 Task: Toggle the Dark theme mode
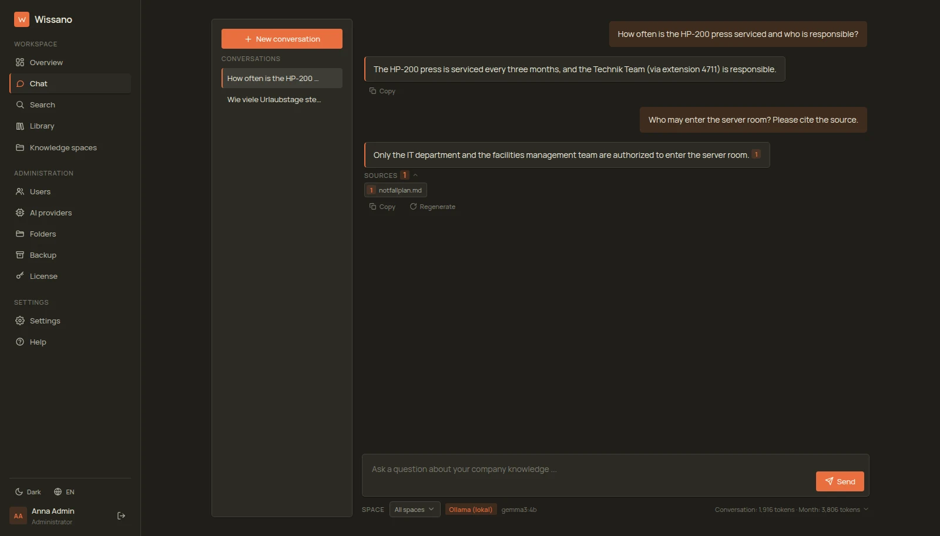[x=28, y=492]
